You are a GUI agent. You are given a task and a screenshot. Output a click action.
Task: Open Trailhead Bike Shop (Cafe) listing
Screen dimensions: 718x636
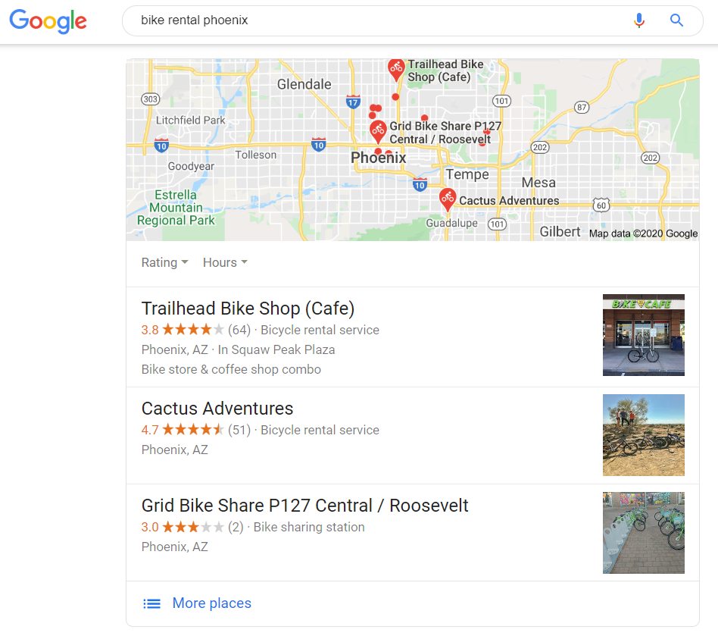(248, 309)
